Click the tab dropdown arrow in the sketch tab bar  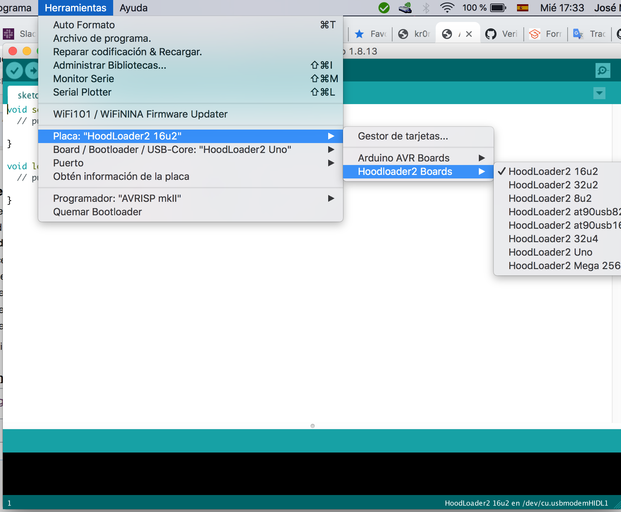coord(599,93)
